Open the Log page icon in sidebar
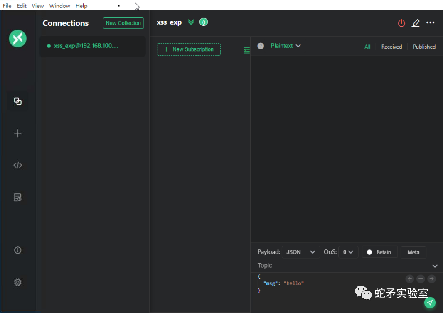The width and height of the screenshot is (443, 313). click(17, 197)
